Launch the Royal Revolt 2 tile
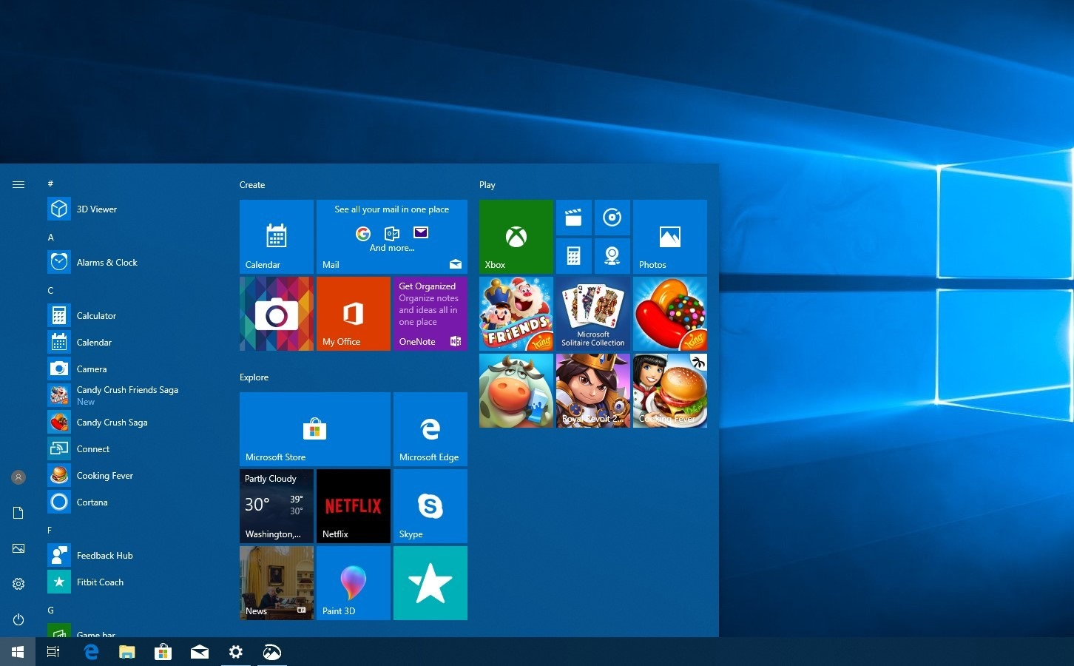Screen dimensions: 1074x666 point(593,391)
